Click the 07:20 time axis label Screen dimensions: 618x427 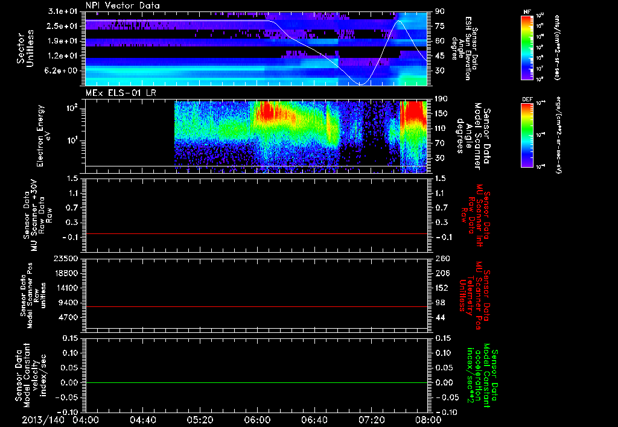pos(371,420)
